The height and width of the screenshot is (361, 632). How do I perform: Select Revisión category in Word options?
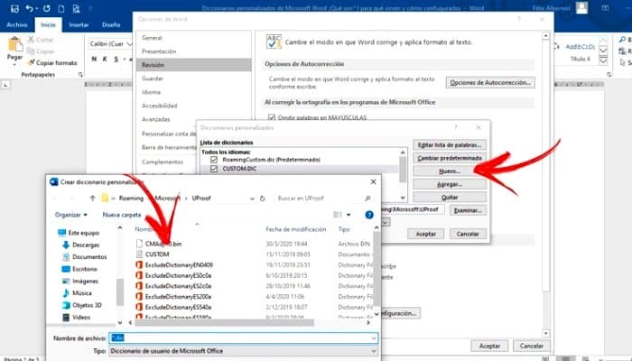(x=194, y=65)
